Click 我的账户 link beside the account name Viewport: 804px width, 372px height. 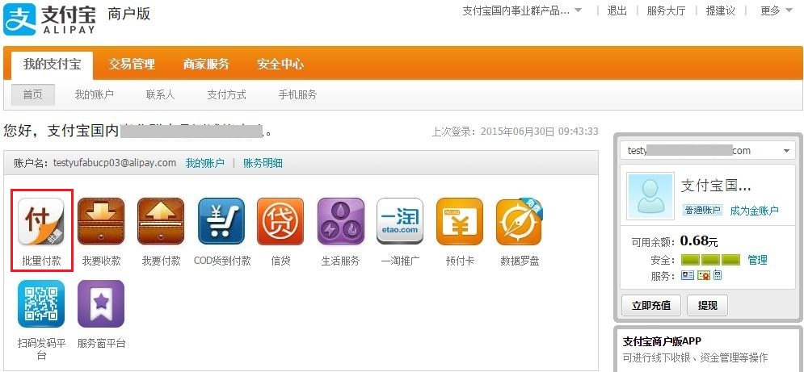[x=204, y=164]
